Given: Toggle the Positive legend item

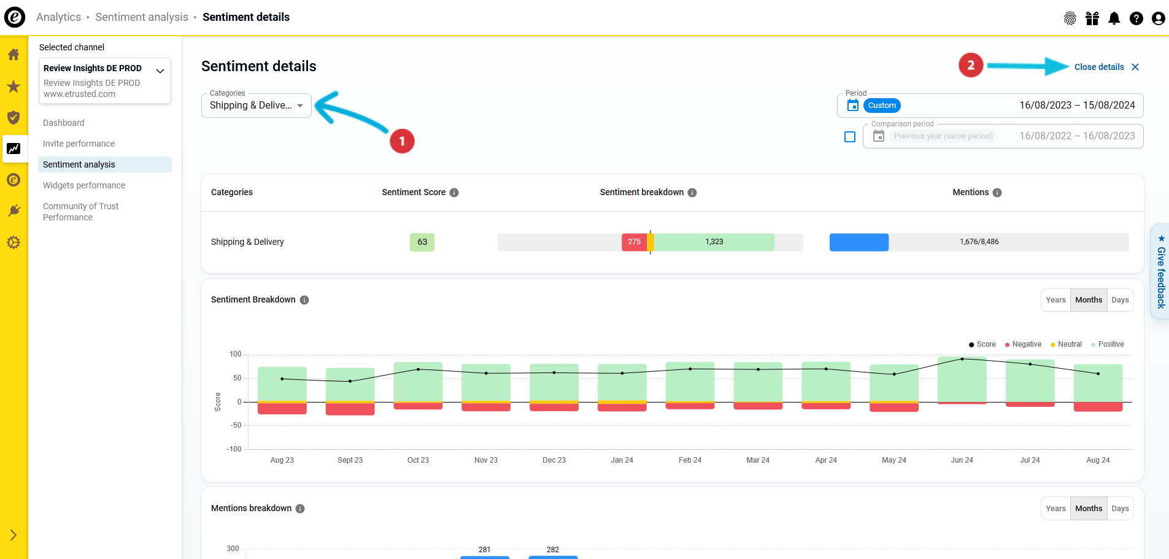Looking at the screenshot, I should 1108,344.
